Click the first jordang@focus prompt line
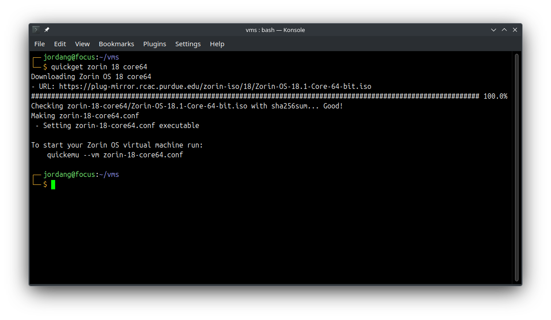The image size is (551, 320). 81,57
